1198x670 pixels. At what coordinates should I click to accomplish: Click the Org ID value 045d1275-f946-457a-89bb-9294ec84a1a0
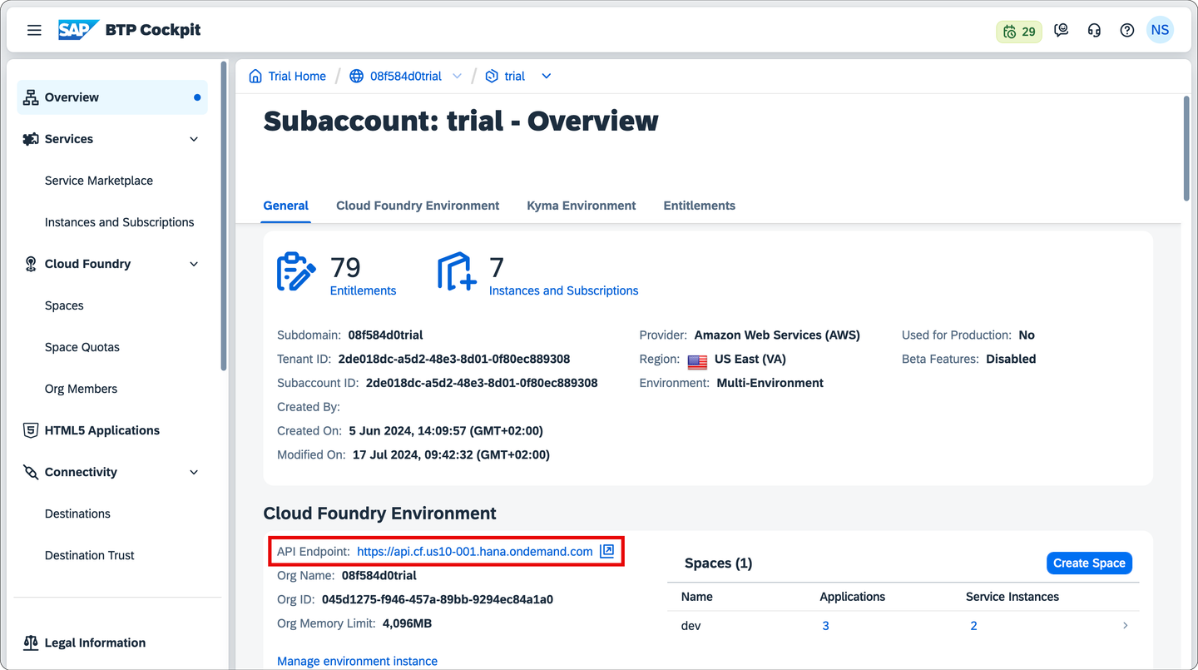point(438,599)
